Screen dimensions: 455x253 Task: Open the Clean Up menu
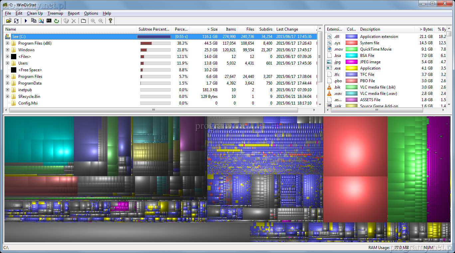point(35,13)
